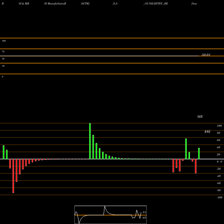
Task: Click the 'SI MunafaSutraR' header text
Action: pyautogui.click(x=55, y=4)
